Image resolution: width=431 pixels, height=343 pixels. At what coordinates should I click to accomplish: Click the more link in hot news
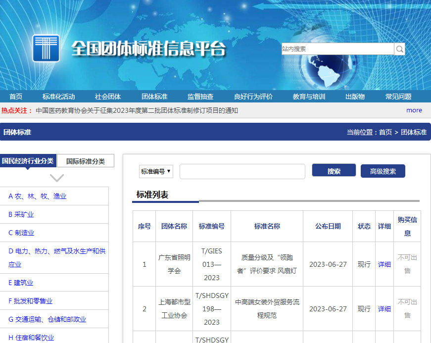click(414, 110)
